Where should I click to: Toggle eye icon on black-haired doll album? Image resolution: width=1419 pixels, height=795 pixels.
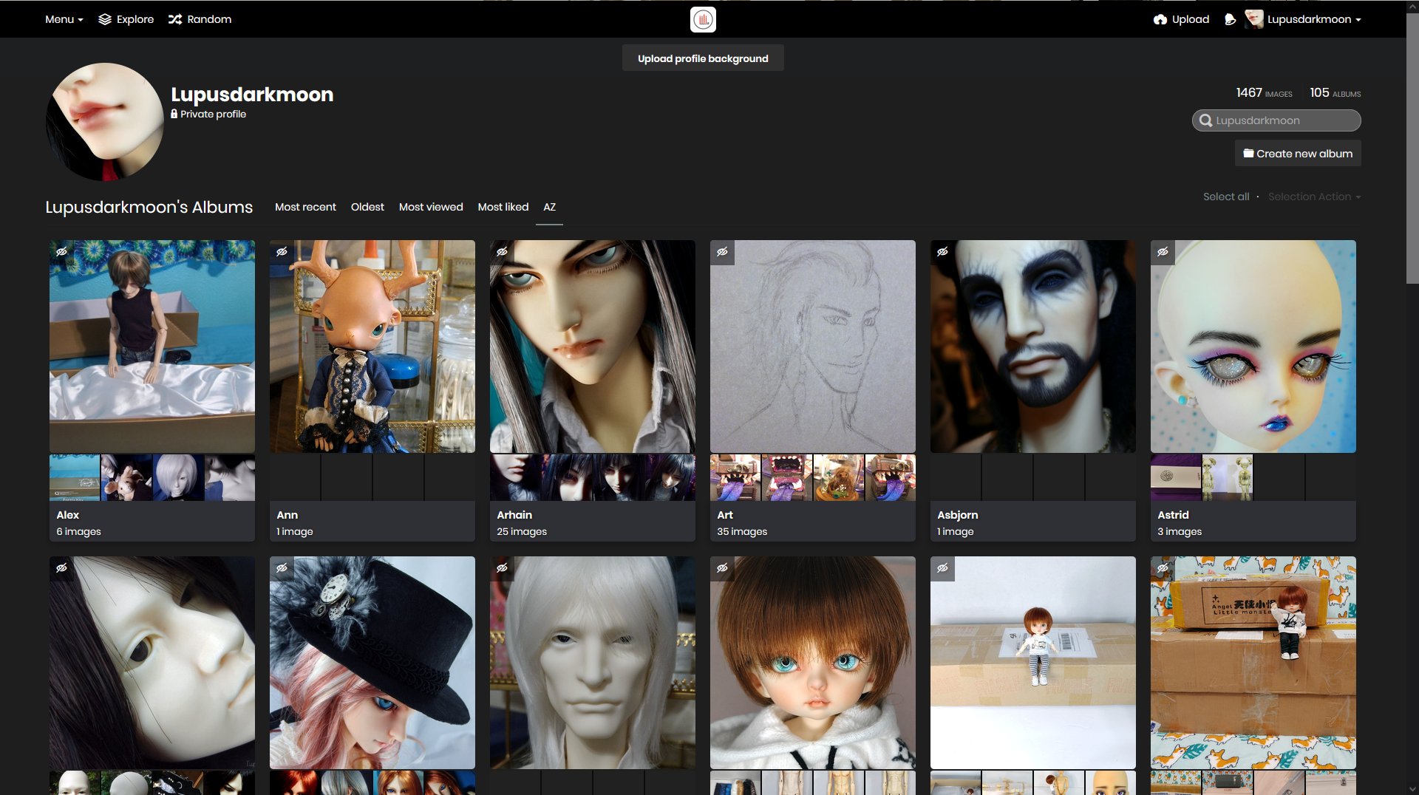61,568
